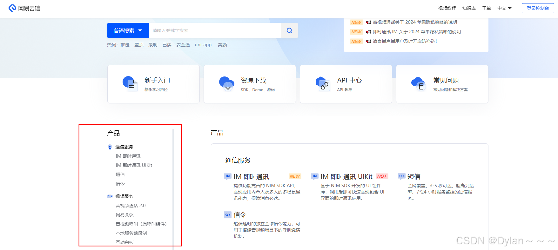Select 本地服务端录制 in the sidebar
This screenshot has height=250, width=558.
click(x=131, y=233)
